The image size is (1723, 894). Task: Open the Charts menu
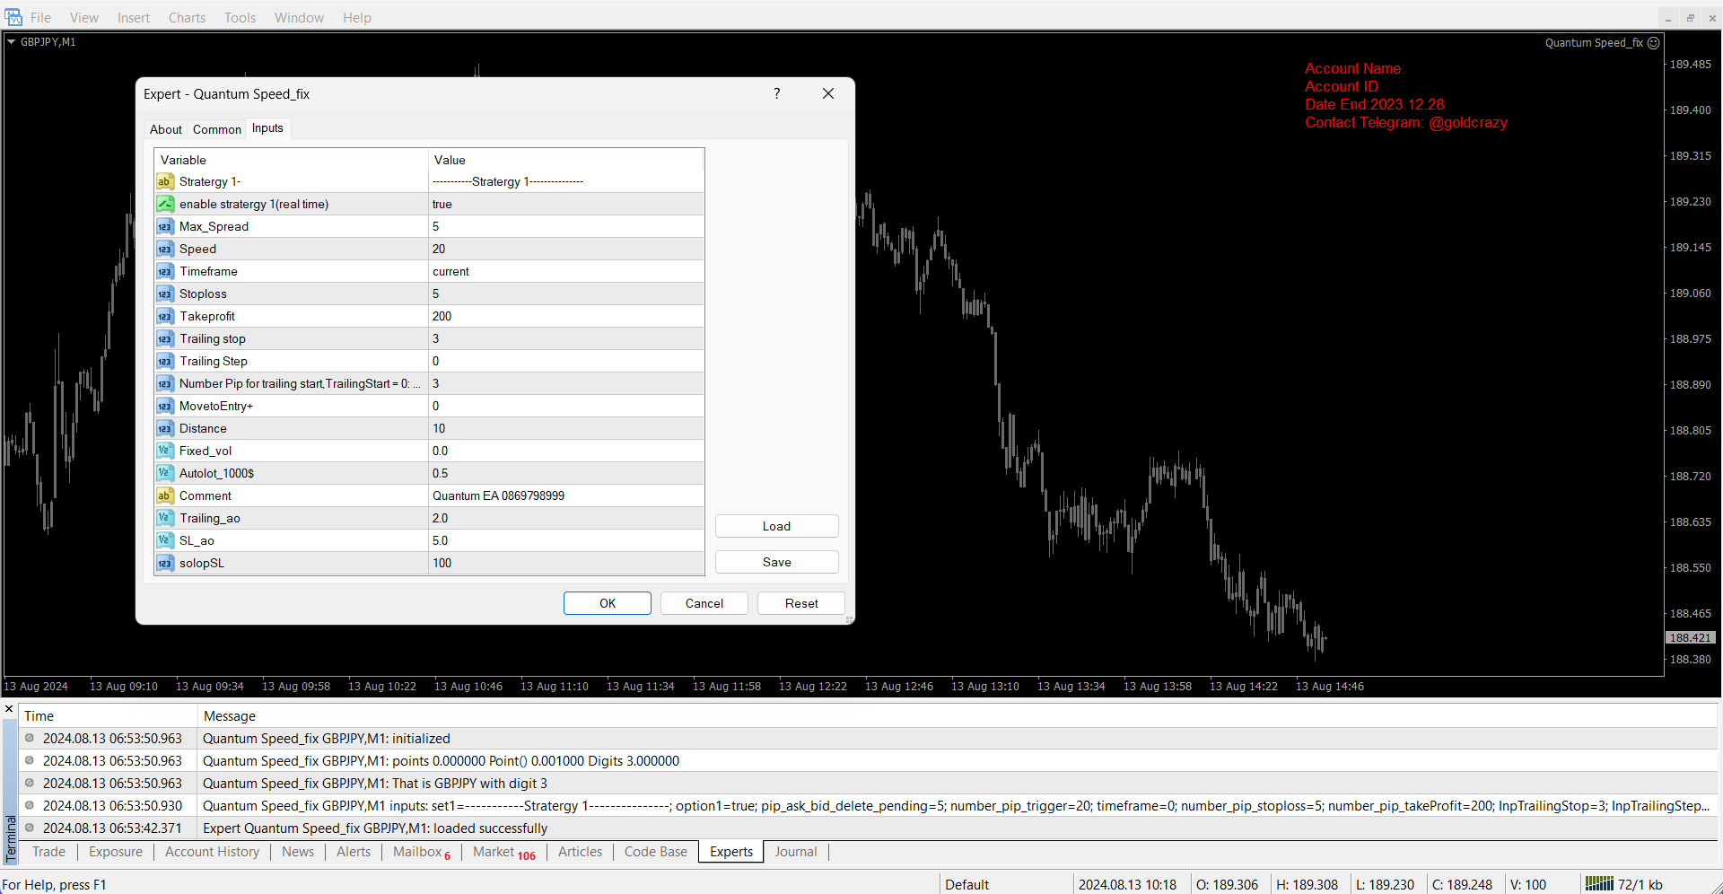point(187,18)
